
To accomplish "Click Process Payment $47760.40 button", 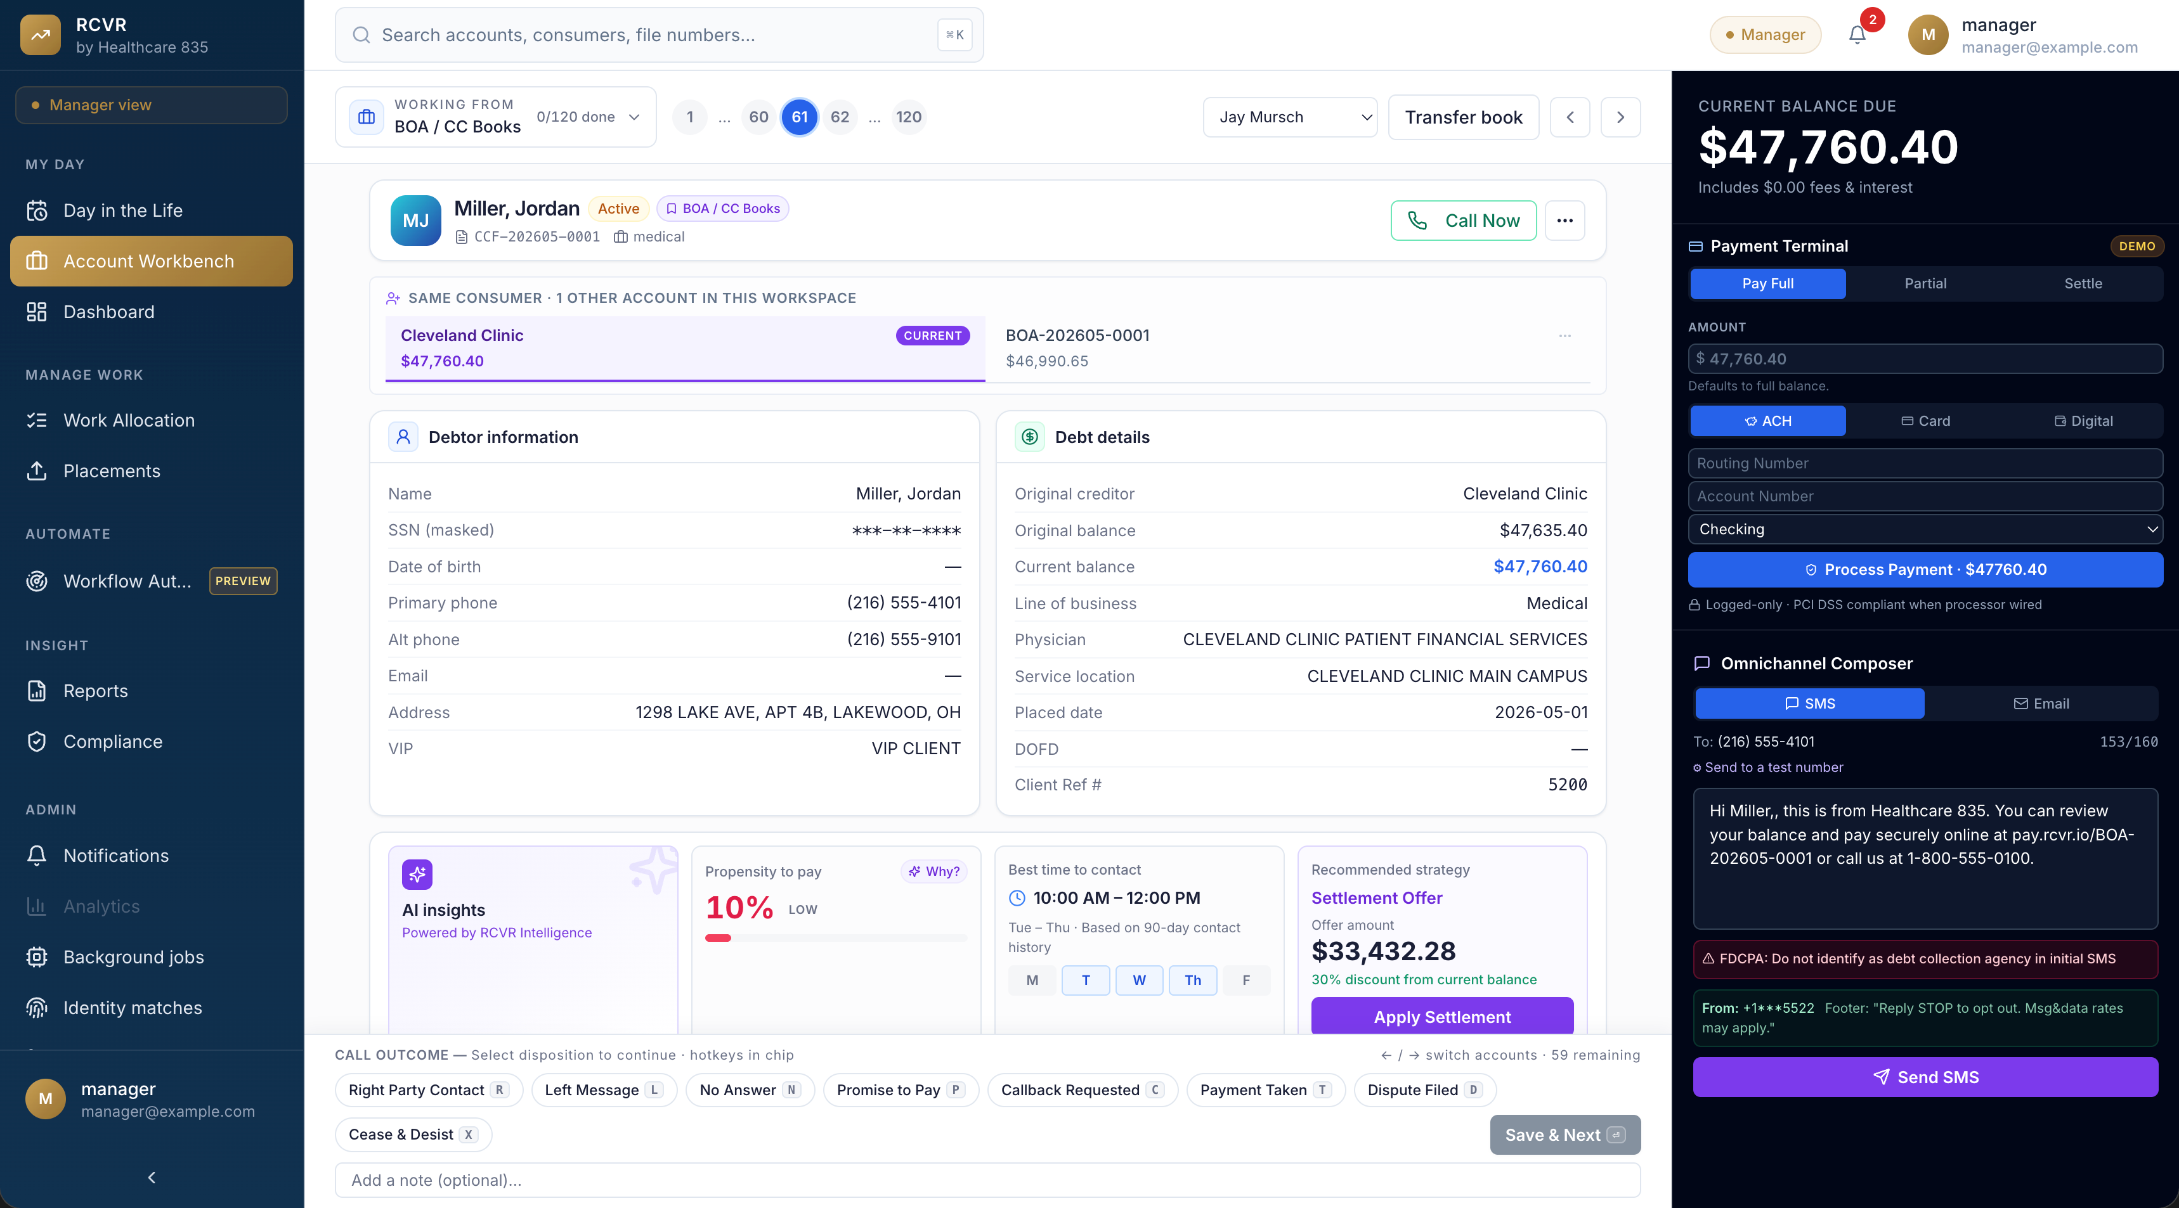I will point(1925,570).
